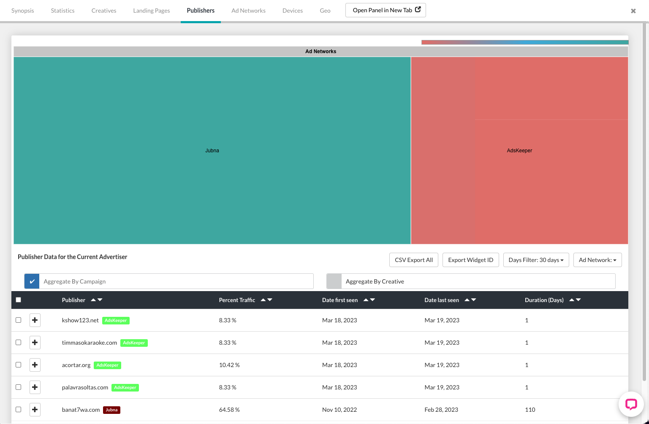The height and width of the screenshot is (424, 649).
Task: Expand details for timmasokaraoke.com
Action: click(35, 342)
